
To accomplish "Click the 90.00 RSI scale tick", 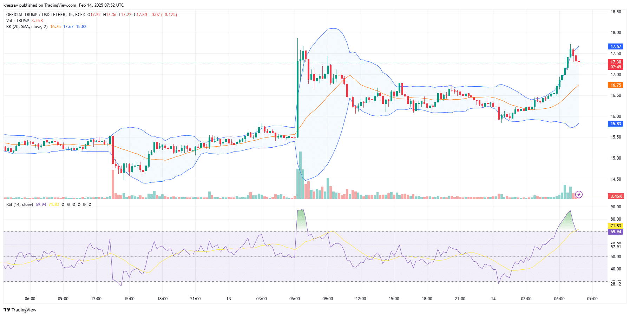I will (x=616, y=207).
